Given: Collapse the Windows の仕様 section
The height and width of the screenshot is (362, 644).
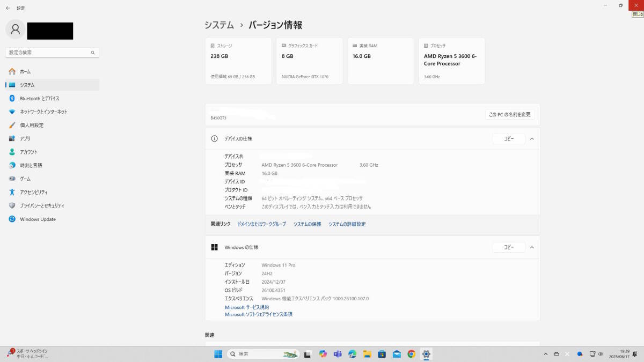Looking at the screenshot, I should 532,247.
